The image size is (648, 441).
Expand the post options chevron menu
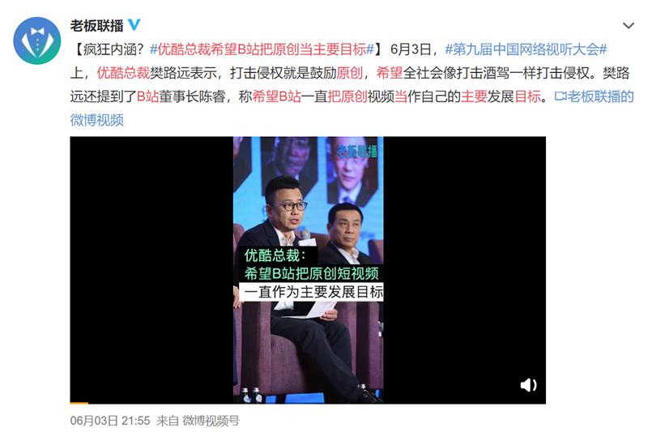pyautogui.click(x=629, y=26)
